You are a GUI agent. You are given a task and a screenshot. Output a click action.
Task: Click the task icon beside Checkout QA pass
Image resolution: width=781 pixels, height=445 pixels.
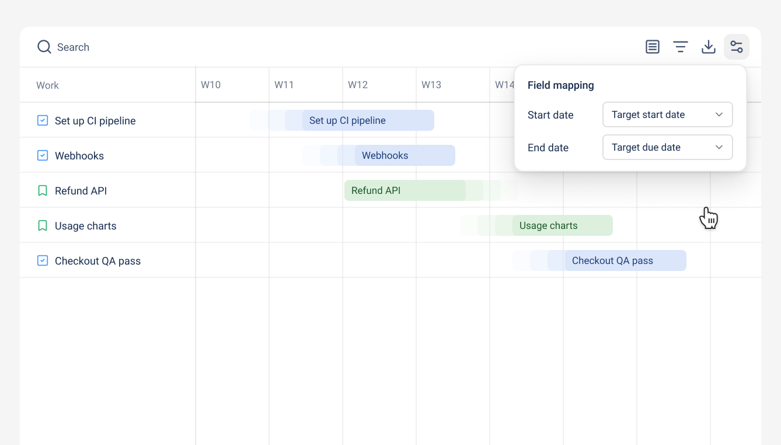click(43, 260)
